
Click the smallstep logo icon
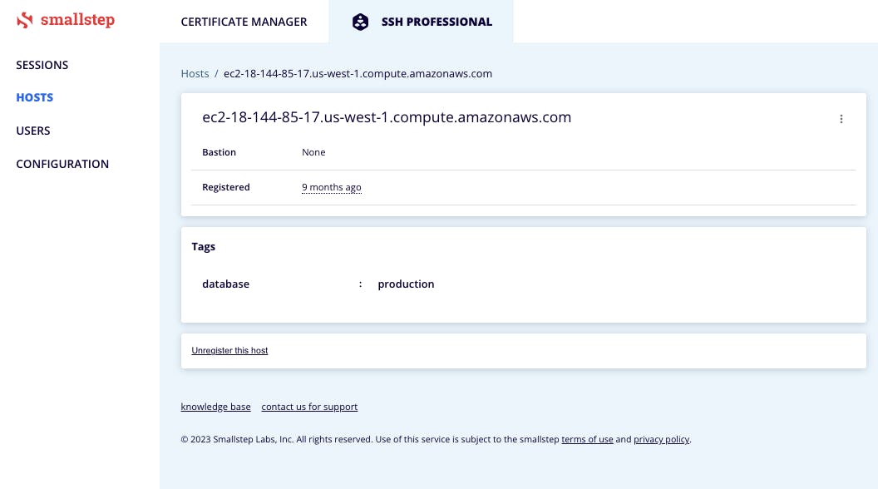tap(25, 20)
